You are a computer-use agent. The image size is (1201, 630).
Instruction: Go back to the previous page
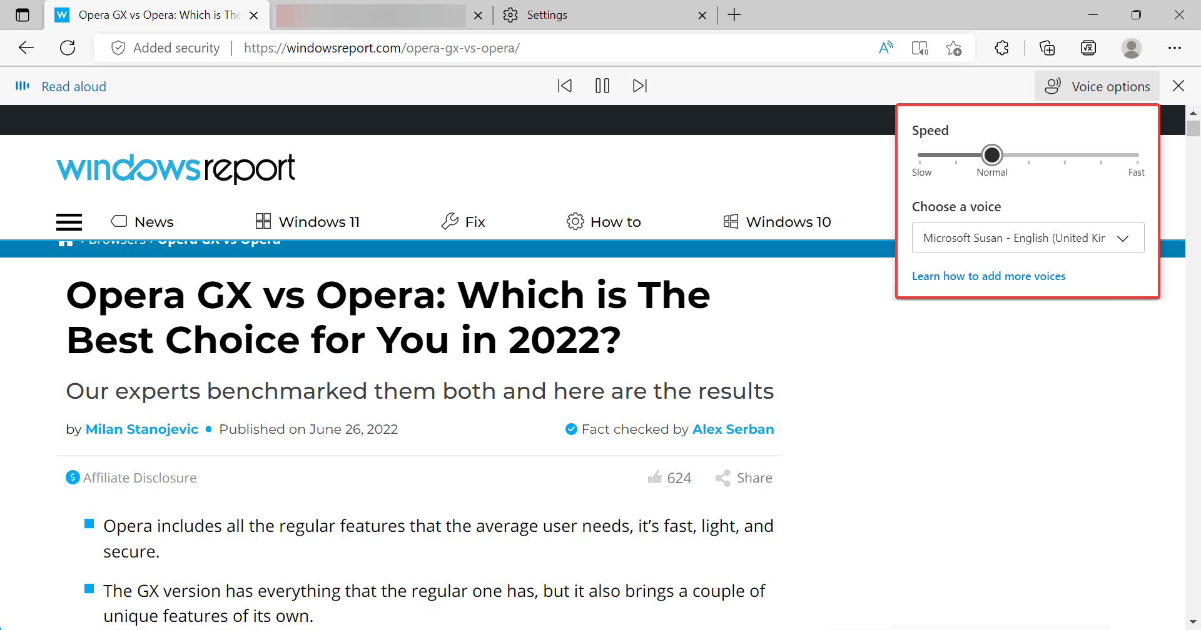pyautogui.click(x=26, y=48)
